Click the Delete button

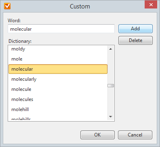(135, 40)
